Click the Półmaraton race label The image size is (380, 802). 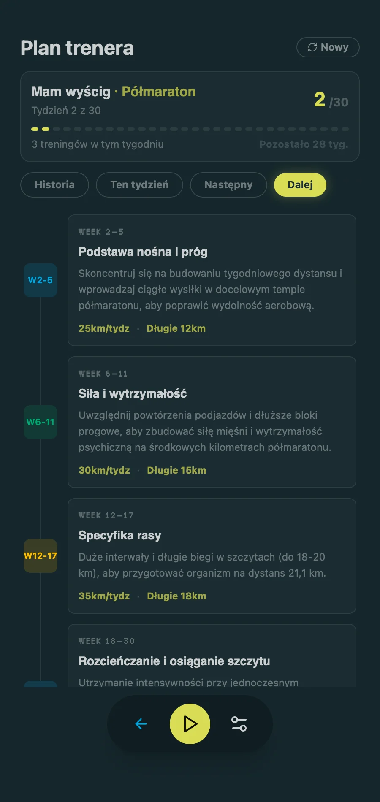pos(159,92)
